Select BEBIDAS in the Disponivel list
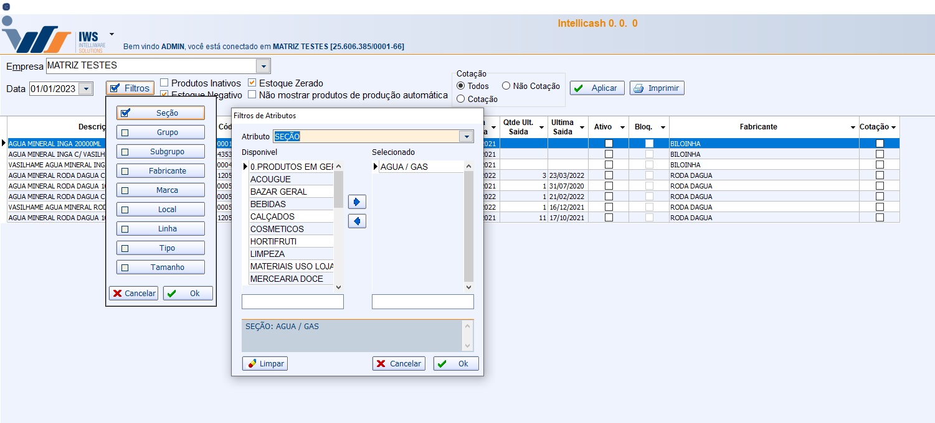935x423 pixels. (292, 204)
